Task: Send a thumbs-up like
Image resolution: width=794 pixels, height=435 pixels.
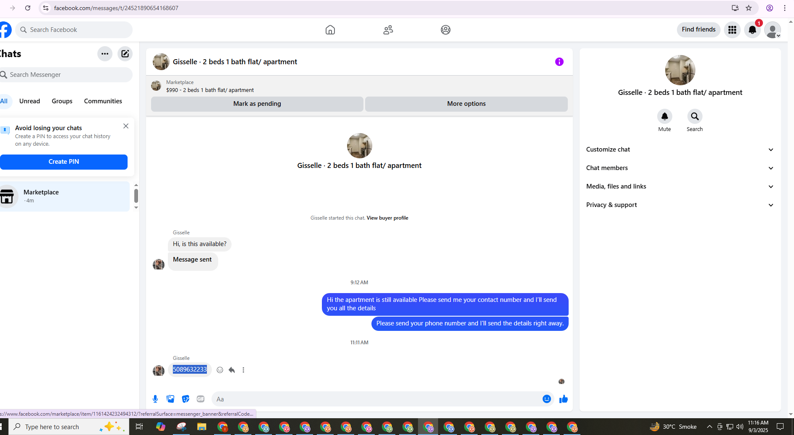Action: click(x=564, y=399)
